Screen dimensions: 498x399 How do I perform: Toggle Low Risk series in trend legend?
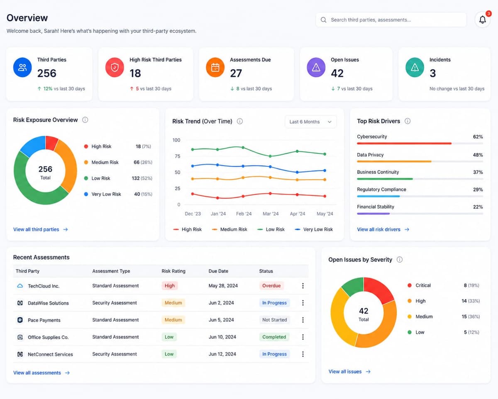[271, 229]
